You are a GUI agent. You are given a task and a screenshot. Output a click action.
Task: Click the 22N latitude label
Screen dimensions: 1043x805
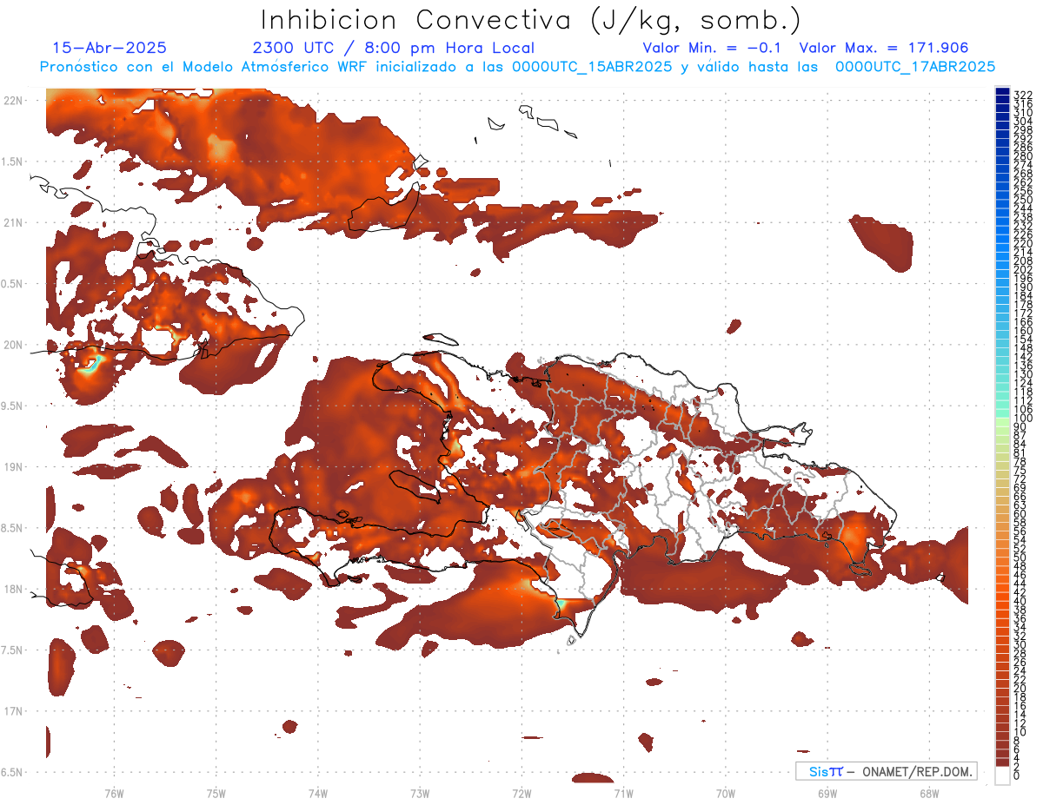15,101
